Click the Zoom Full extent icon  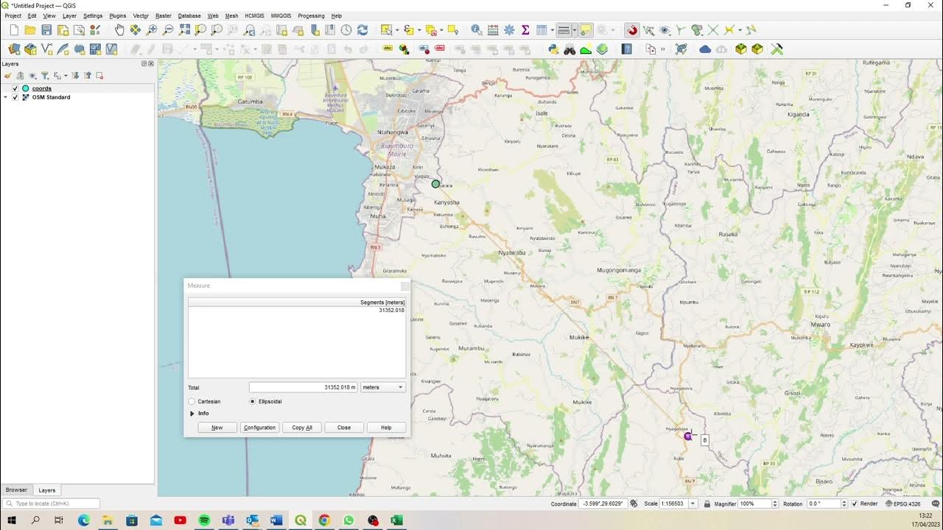(x=184, y=30)
